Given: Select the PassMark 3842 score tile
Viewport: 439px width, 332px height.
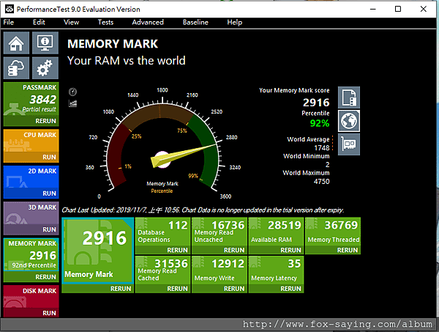Looking at the screenshot, I should 31,99.
